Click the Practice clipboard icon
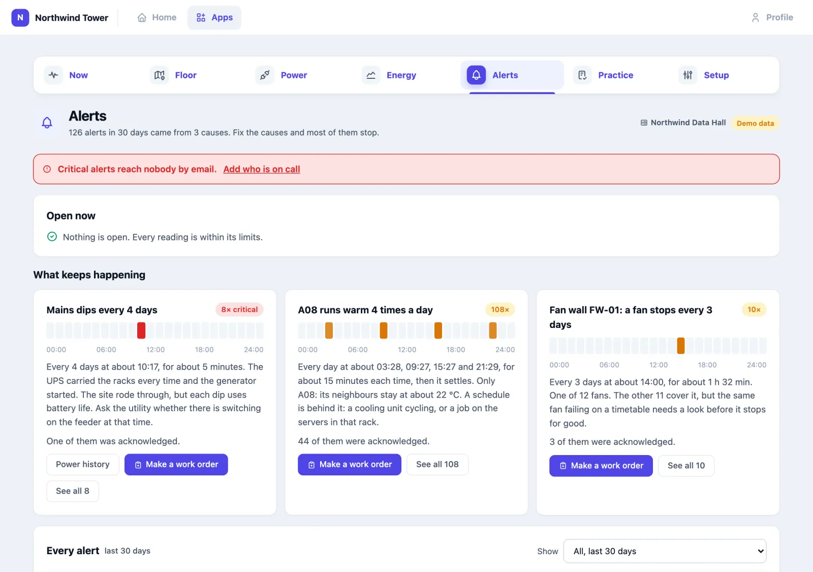The width and height of the screenshot is (813, 572). tap(582, 75)
